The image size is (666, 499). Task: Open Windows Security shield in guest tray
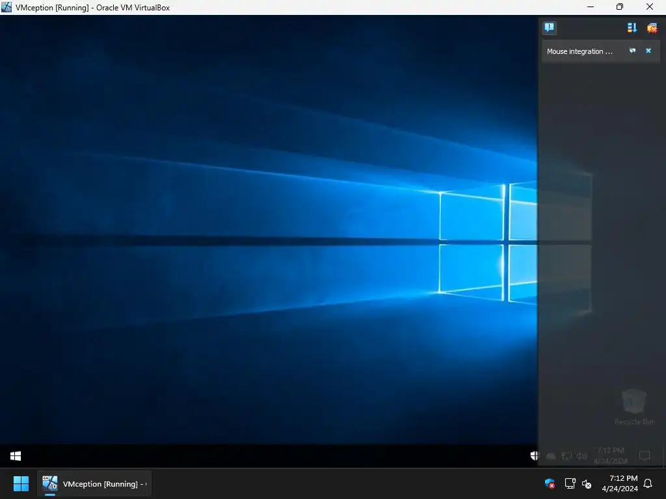coord(535,455)
